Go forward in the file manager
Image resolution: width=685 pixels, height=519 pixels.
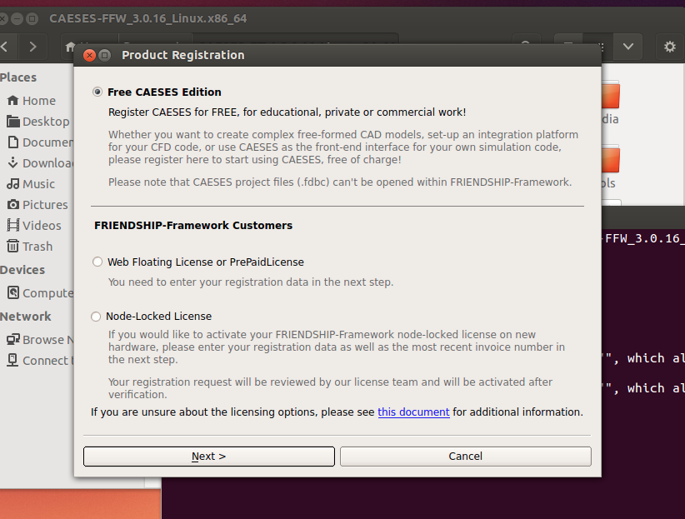pos(32,47)
